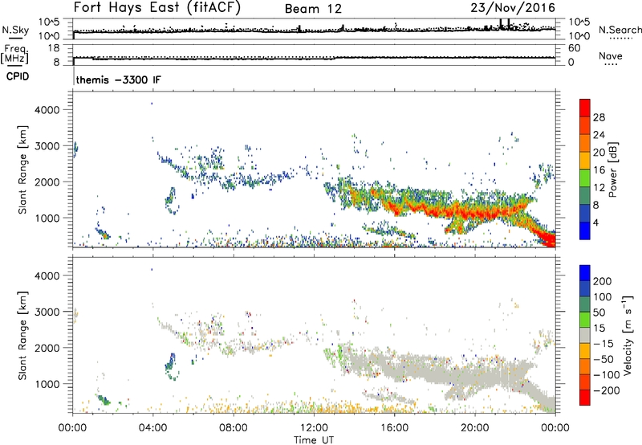Image resolution: width=642 pixels, height=445 pixels.
Task: Click the "Power [dB]" colorbar title
Action: pyautogui.click(x=612, y=169)
